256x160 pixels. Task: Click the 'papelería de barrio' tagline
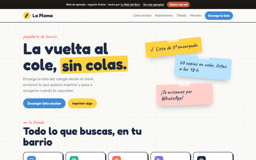point(40,37)
